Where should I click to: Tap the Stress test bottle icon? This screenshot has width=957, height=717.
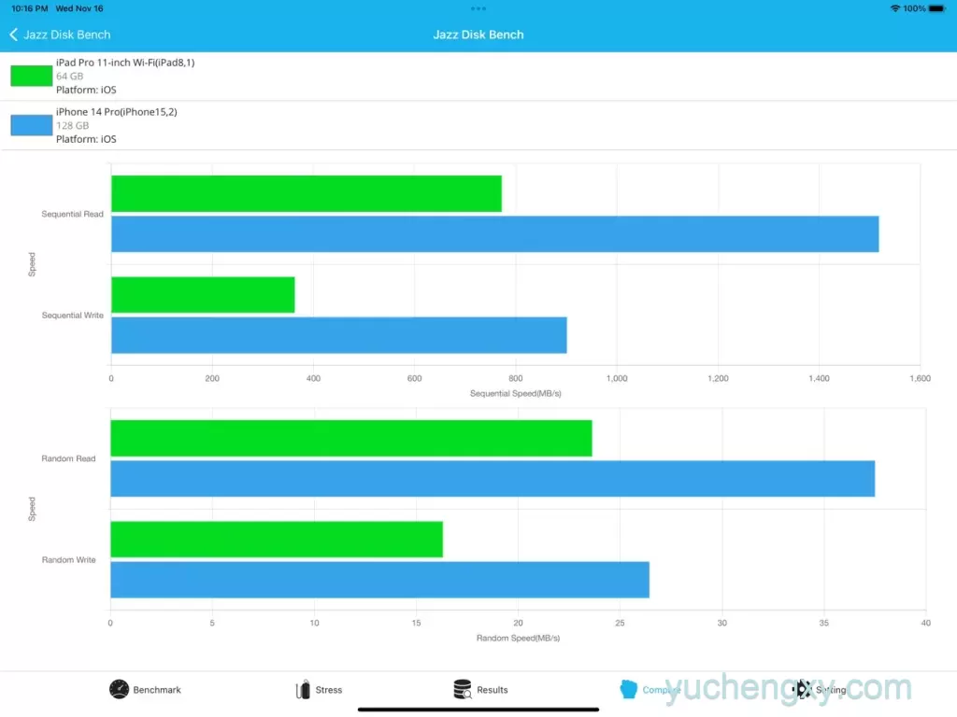click(x=303, y=689)
